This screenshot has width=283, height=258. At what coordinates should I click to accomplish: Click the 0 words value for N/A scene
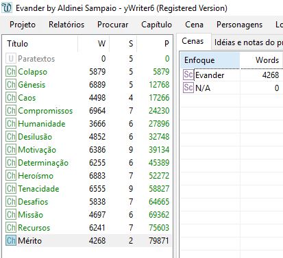click(x=277, y=88)
